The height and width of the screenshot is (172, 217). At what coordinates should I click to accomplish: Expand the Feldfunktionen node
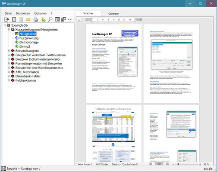point(9,80)
